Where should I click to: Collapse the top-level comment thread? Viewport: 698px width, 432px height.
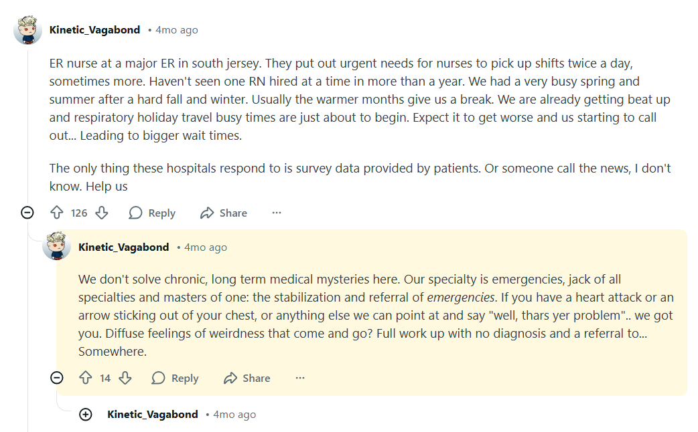[27, 213]
